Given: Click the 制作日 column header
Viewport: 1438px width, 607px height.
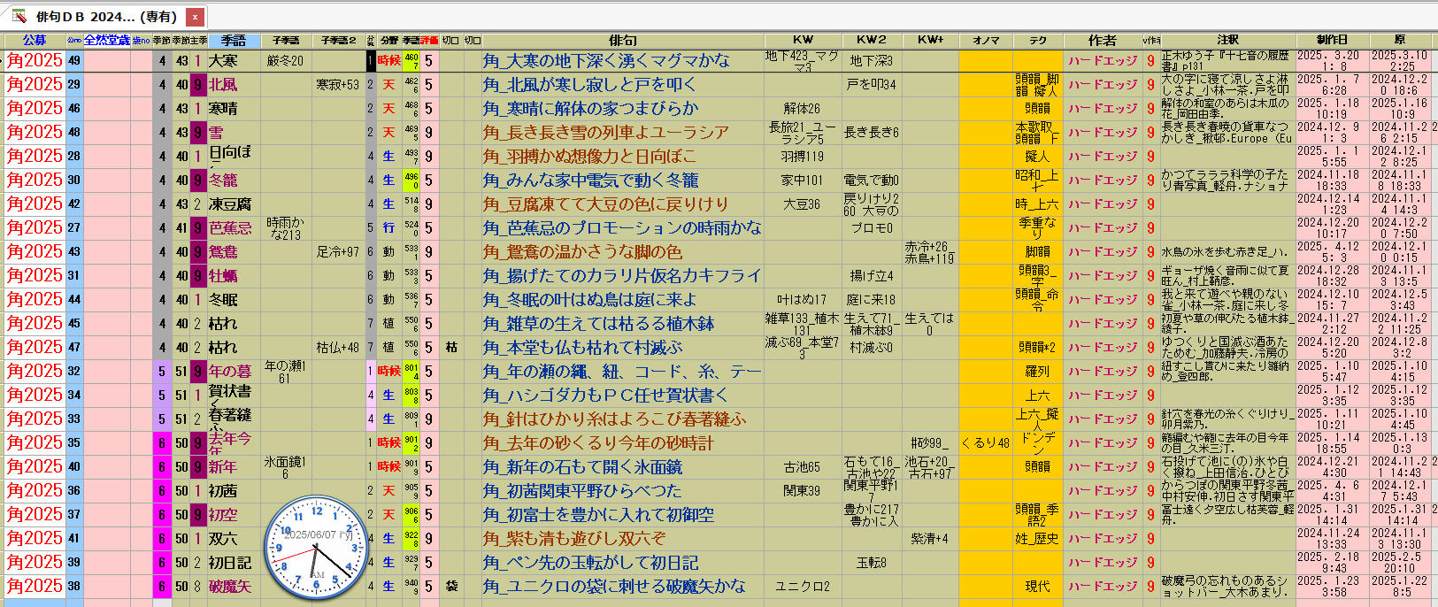Looking at the screenshot, I should point(1331,40).
